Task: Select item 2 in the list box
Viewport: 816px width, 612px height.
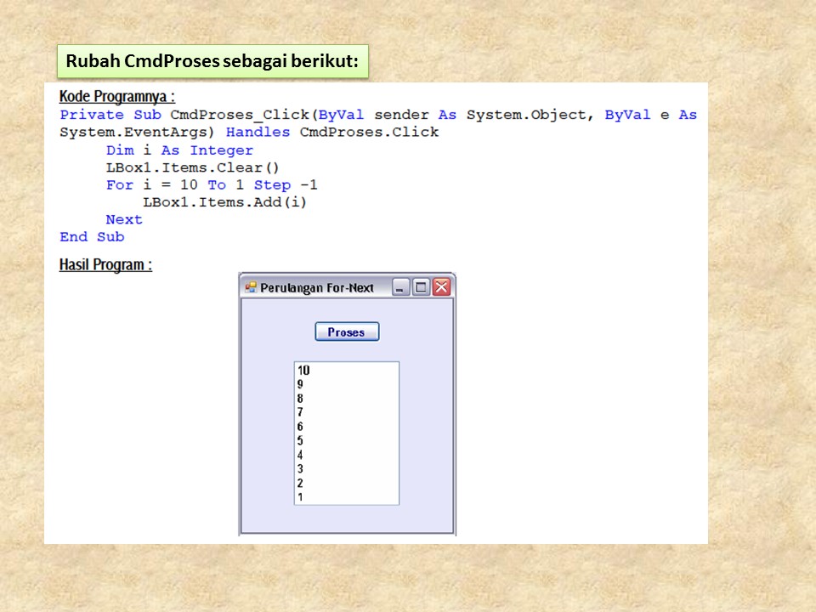Action: pos(347,483)
